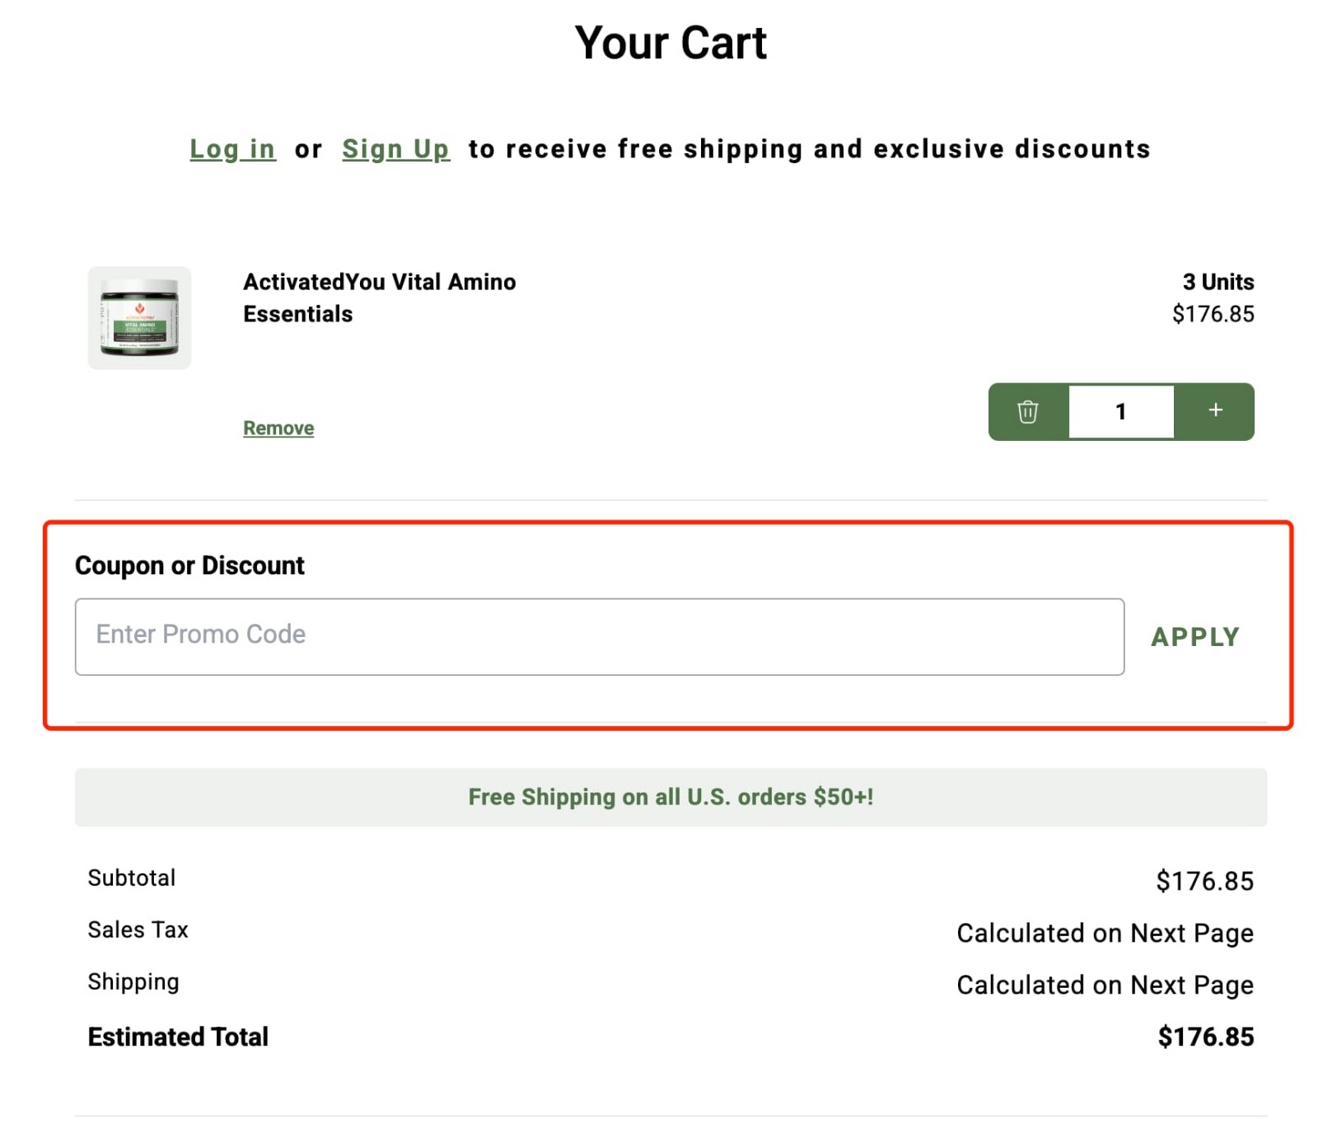
Task: Click the Subtotal amount
Action: click(1205, 880)
